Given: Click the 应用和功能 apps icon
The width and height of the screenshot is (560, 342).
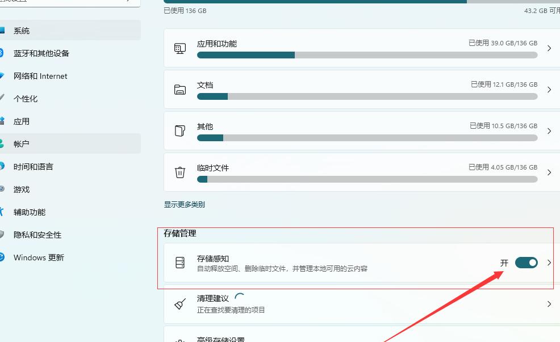Looking at the screenshot, I should (x=180, y=49).
